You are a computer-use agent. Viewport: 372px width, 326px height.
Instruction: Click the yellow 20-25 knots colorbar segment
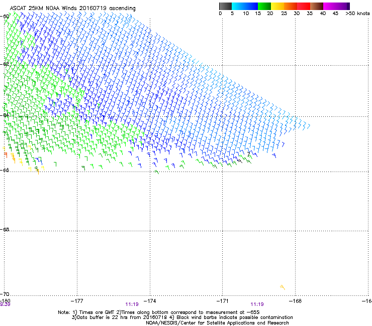pyautogui.click(x=277, y=6)
